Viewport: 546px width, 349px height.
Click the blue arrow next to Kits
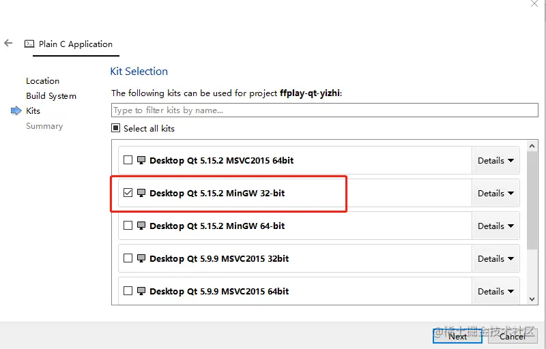pos(16,111)
